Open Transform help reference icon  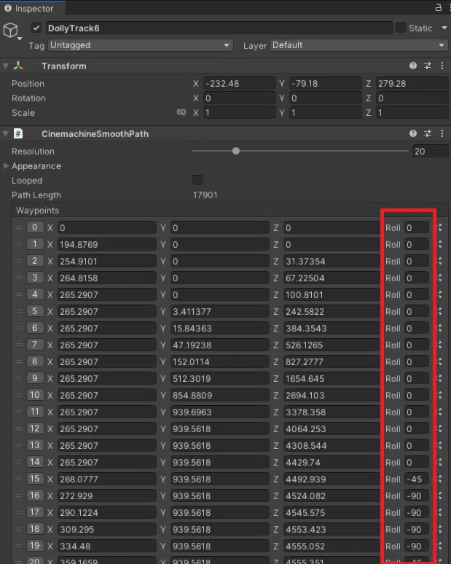[413, 66]
